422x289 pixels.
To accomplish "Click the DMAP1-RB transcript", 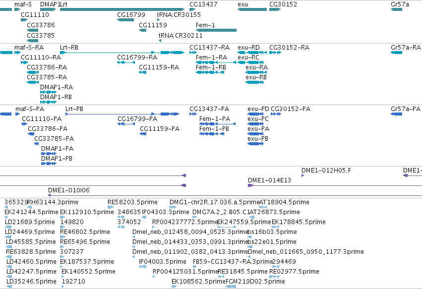I will (x=48, y=102).
